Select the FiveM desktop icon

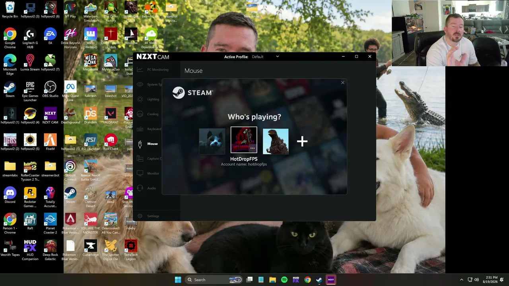coord(50,142)
